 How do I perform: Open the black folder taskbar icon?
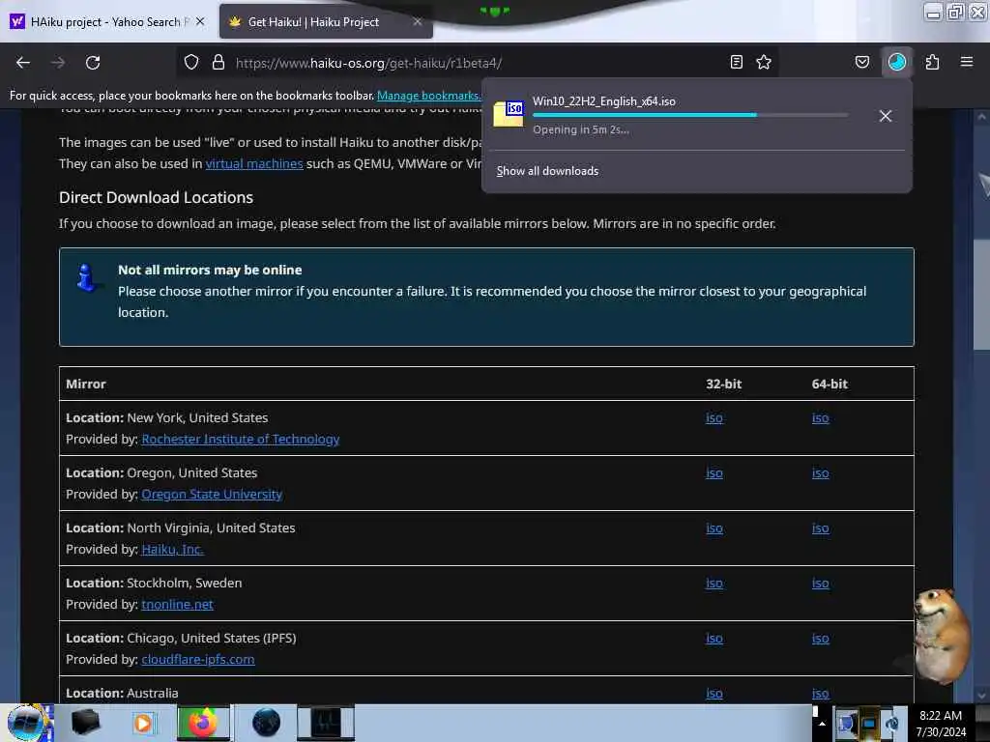coord(85,723)
